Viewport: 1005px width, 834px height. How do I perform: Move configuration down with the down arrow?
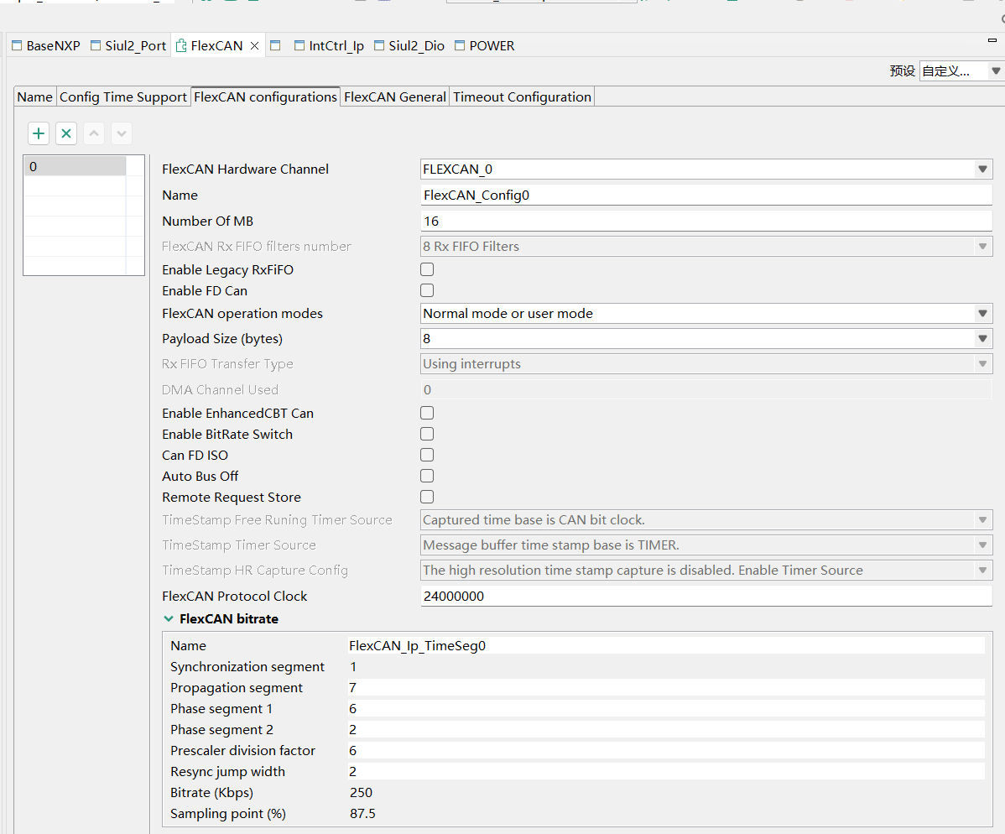point(121,133)
